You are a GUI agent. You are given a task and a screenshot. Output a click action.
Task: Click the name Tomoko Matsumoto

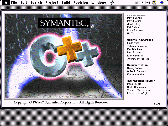pos(138,90)
